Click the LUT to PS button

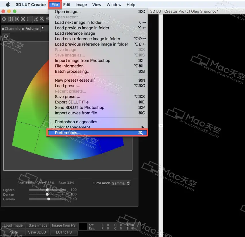click(x=64, y=232)
